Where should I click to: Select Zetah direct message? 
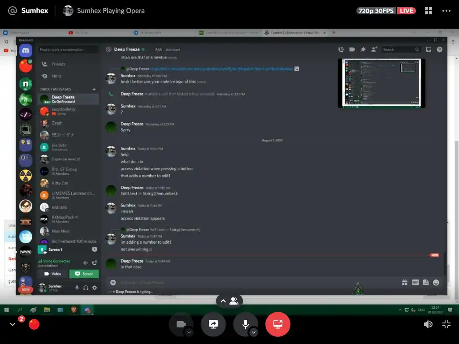point(69,123)
